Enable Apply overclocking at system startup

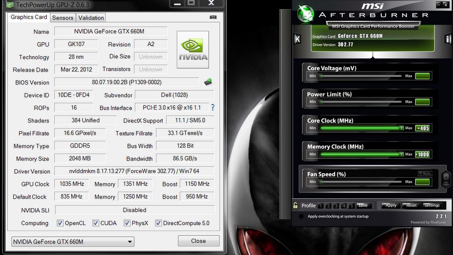tap(301, 216)
